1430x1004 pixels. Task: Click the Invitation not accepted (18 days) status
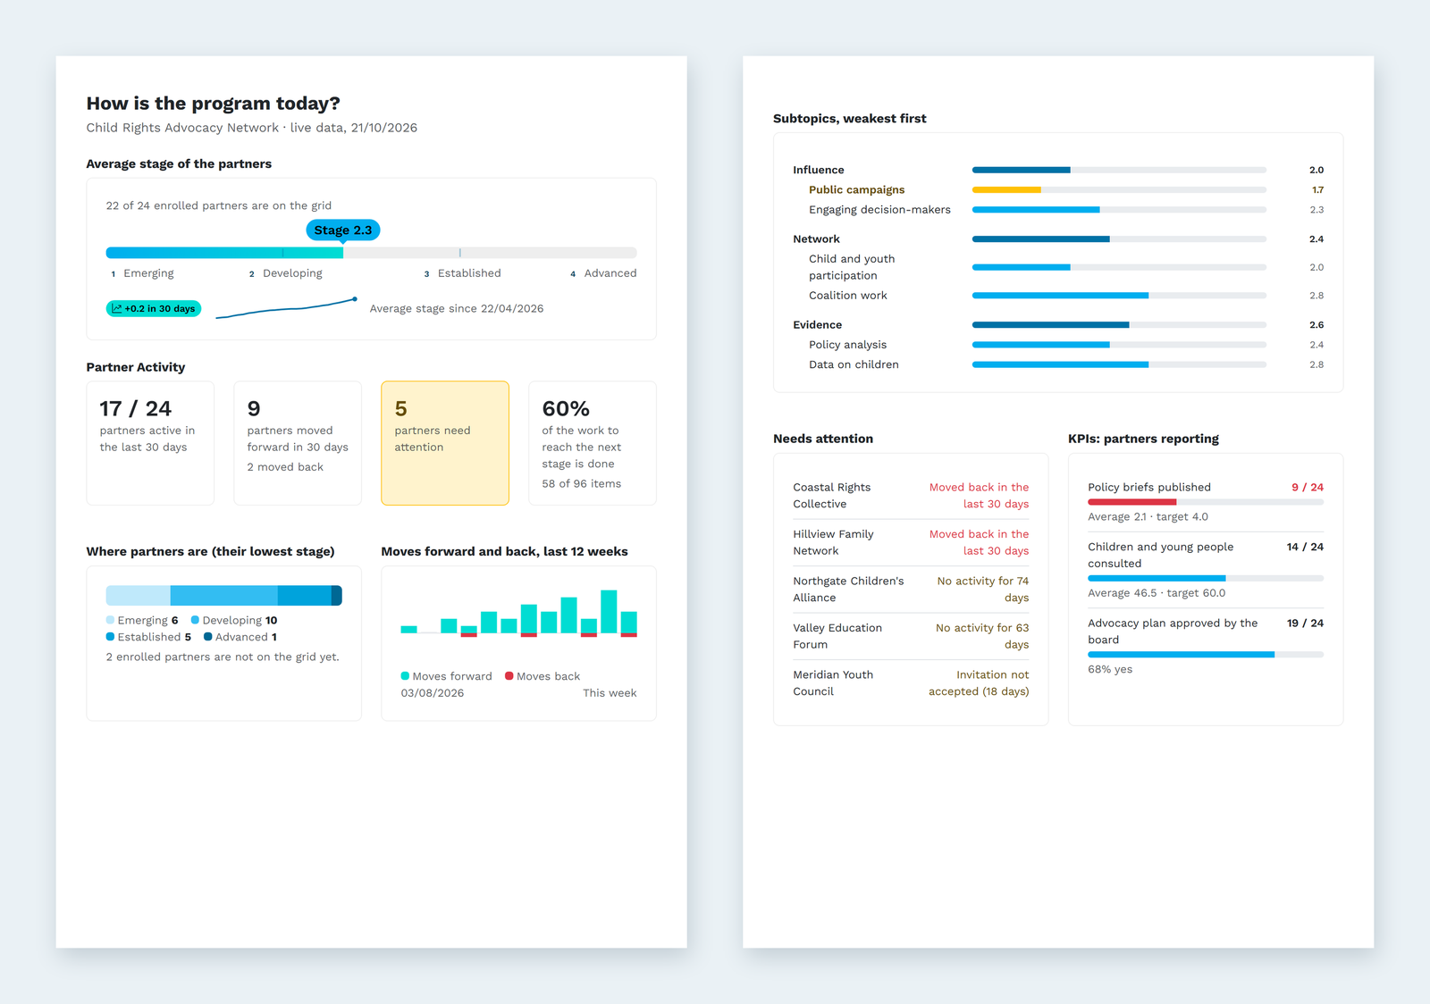click(x=979, y=683)
